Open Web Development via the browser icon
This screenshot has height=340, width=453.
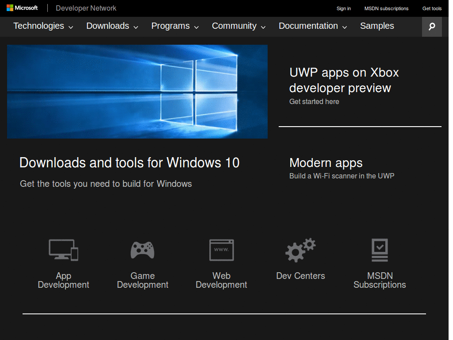(221, 250)
